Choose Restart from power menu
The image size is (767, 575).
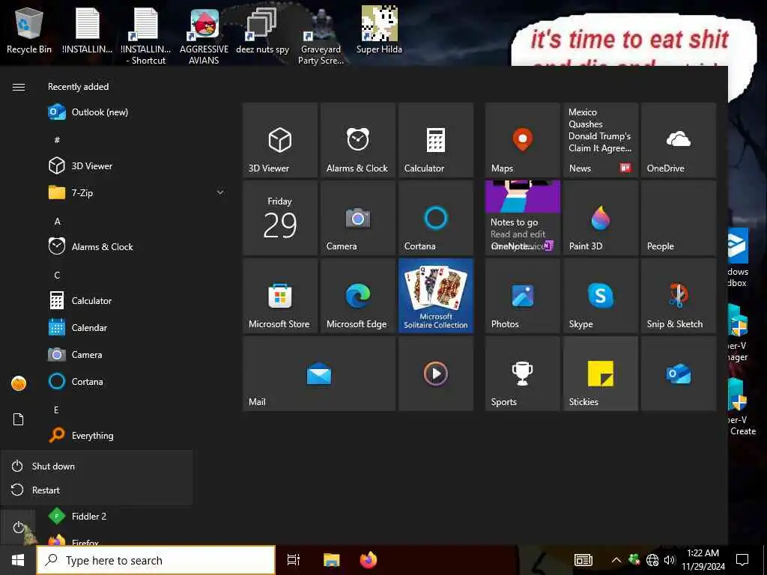97,490
